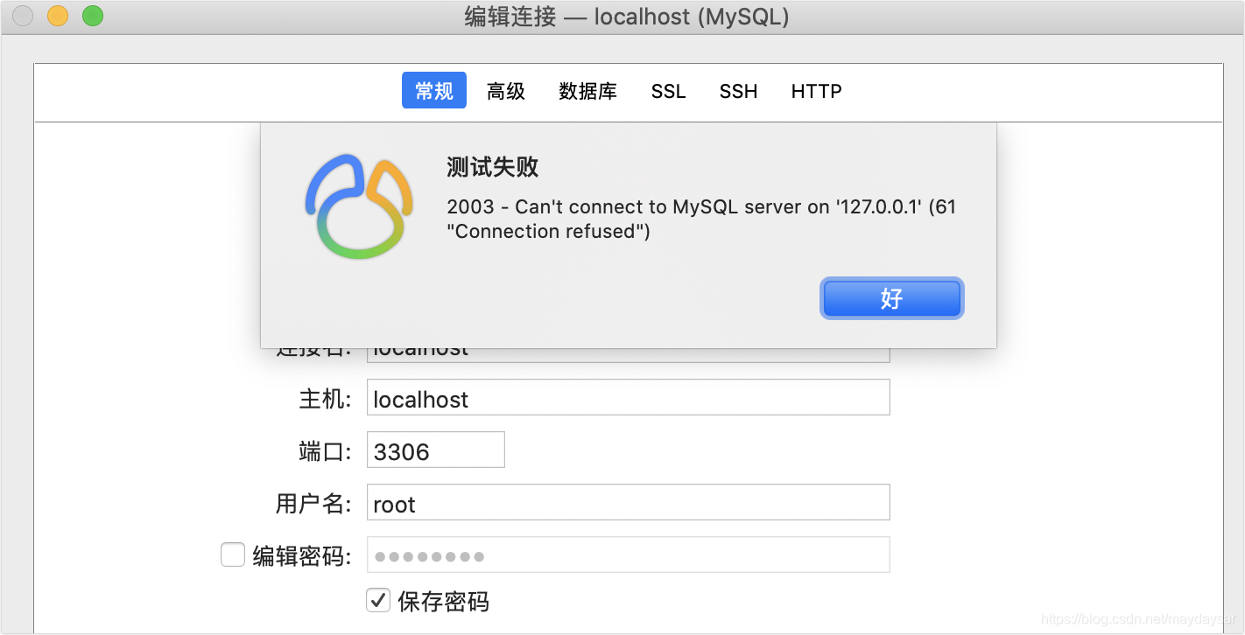Image resolution: width=1245 pixels, height=635 pixels.
Task: Click the 好 button in error dialog
Action: pyautogui.click(x=891, y=298)
